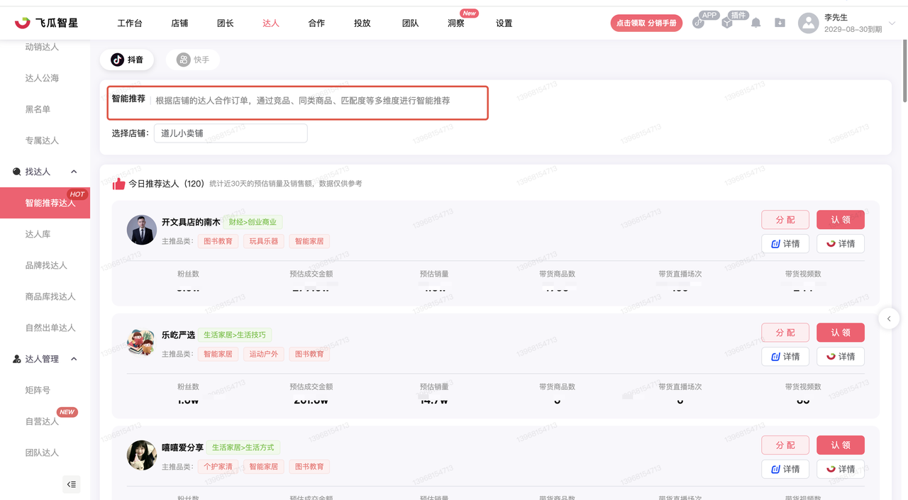The height and width of the screenshot is (500, 908).
Task: Click the 生活家居>生活技巧 tag
Action: click(x=235, y=335)
